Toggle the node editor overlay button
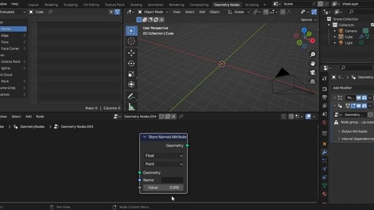The image size is (374, 210). [308, 117]
